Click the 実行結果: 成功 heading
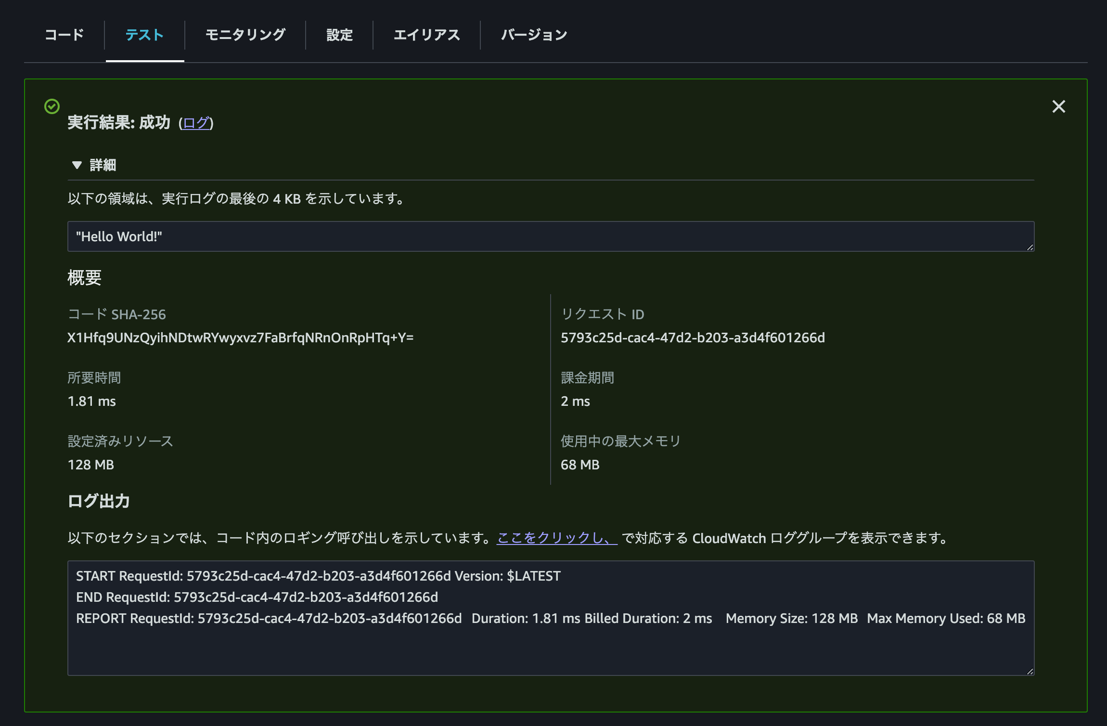The width and height of the screenshot is (1107, 726). (x=119, y=123)
